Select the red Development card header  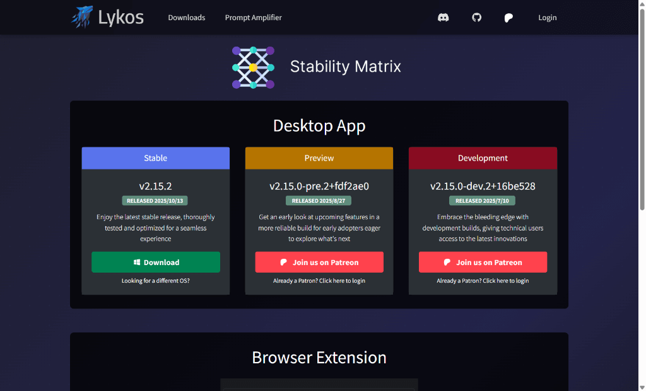pos(483,158)
